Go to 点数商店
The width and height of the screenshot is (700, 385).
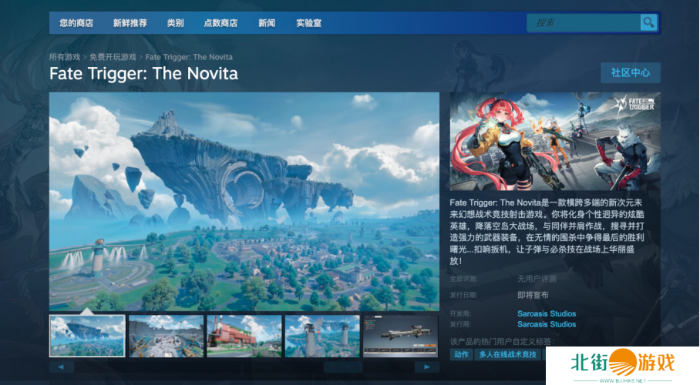pyautogui.click(x=220, y=23)
